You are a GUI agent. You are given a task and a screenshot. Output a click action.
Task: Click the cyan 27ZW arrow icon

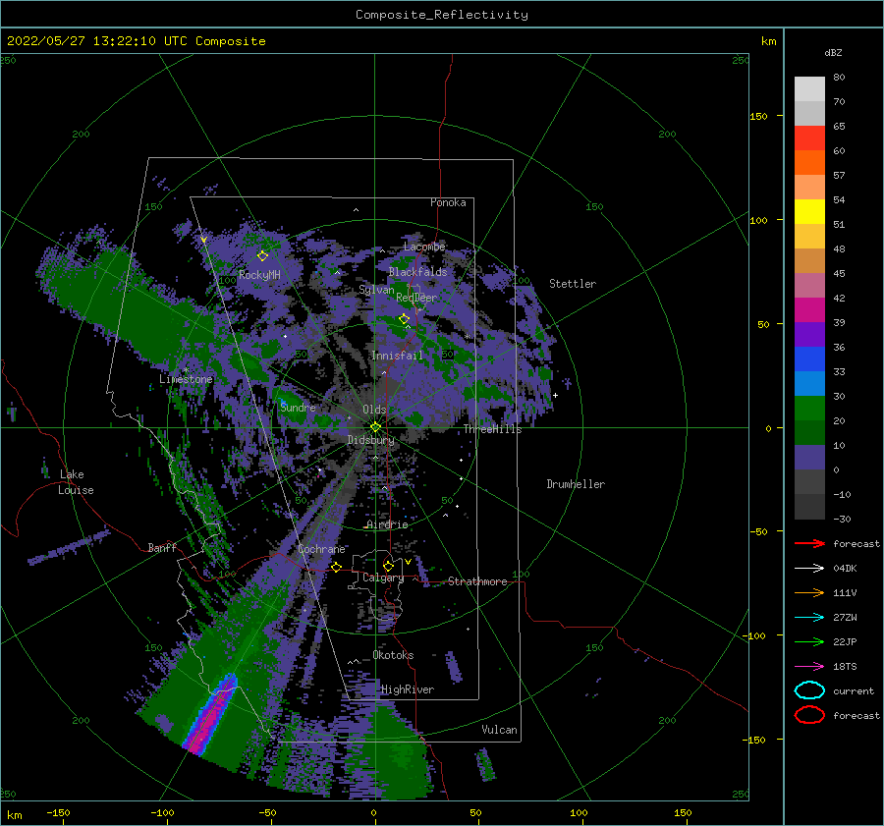tap(809, 618)
